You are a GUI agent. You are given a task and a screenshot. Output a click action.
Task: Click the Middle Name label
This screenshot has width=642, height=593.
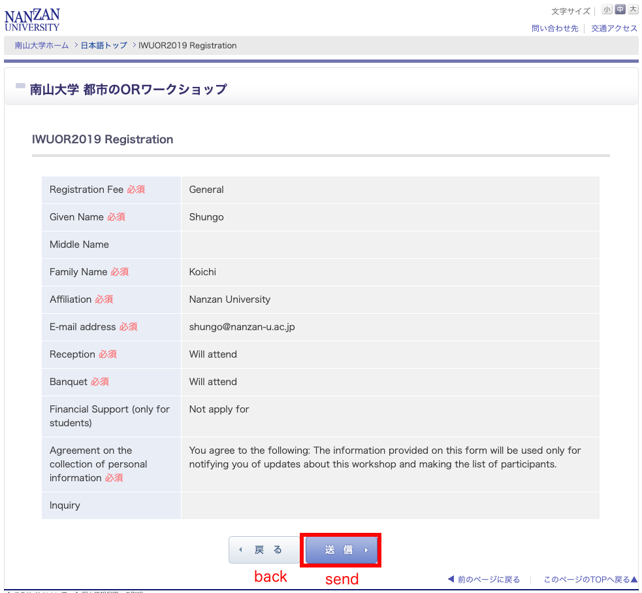(80, 245)
